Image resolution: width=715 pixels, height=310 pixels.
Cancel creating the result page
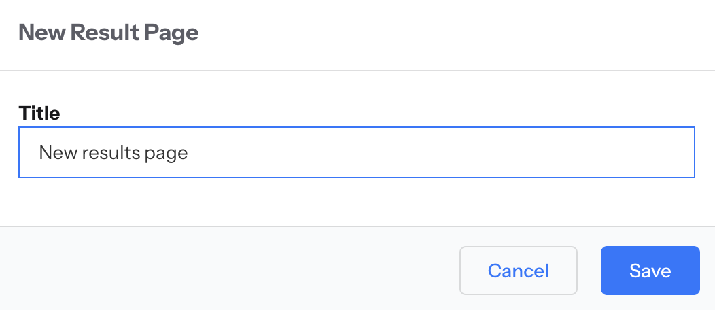[x=518, y=271]
